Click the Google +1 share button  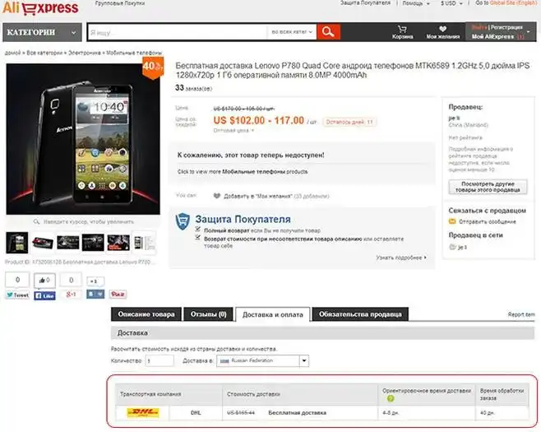point(71,295)
